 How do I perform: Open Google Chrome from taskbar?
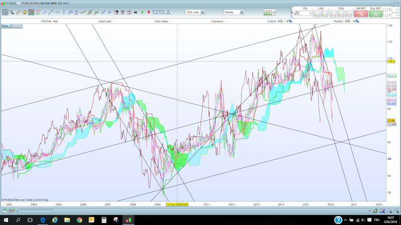pyautogui.click(x=79, y=220)
